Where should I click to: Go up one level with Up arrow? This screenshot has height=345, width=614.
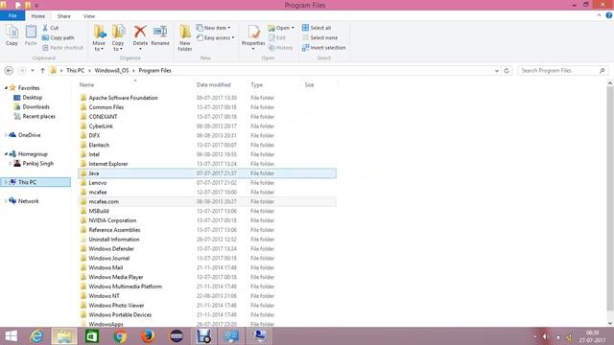(42, 71)
